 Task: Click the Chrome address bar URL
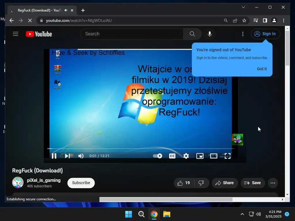pyautogui.click(x=79, y=20)
